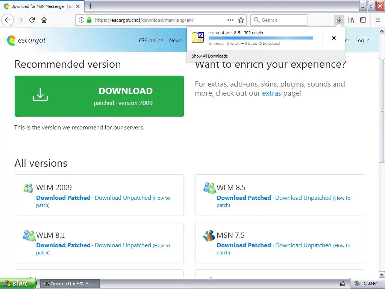Open a new browser tab

[x=91, y=6]
